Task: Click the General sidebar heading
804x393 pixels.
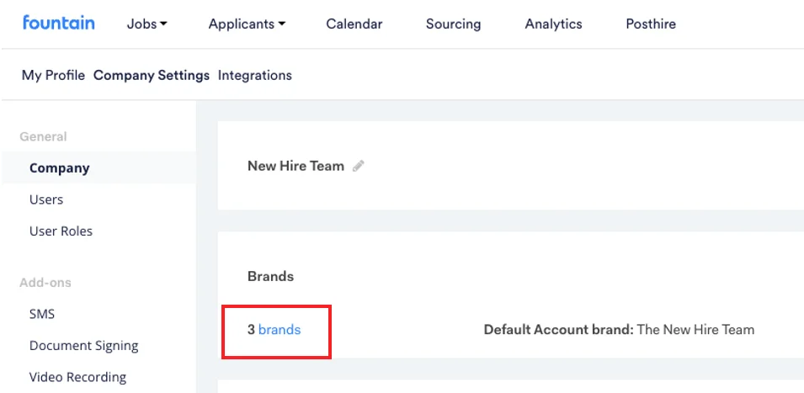Action: 43,137
